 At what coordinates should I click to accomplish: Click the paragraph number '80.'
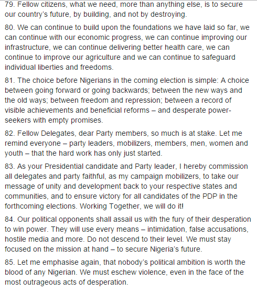[x=9, y=27]
